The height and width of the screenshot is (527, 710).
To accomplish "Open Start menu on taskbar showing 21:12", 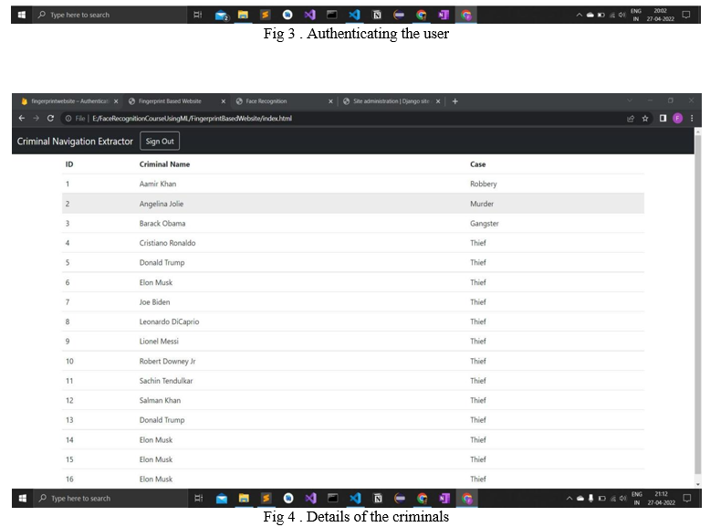I will pos(22,498).
